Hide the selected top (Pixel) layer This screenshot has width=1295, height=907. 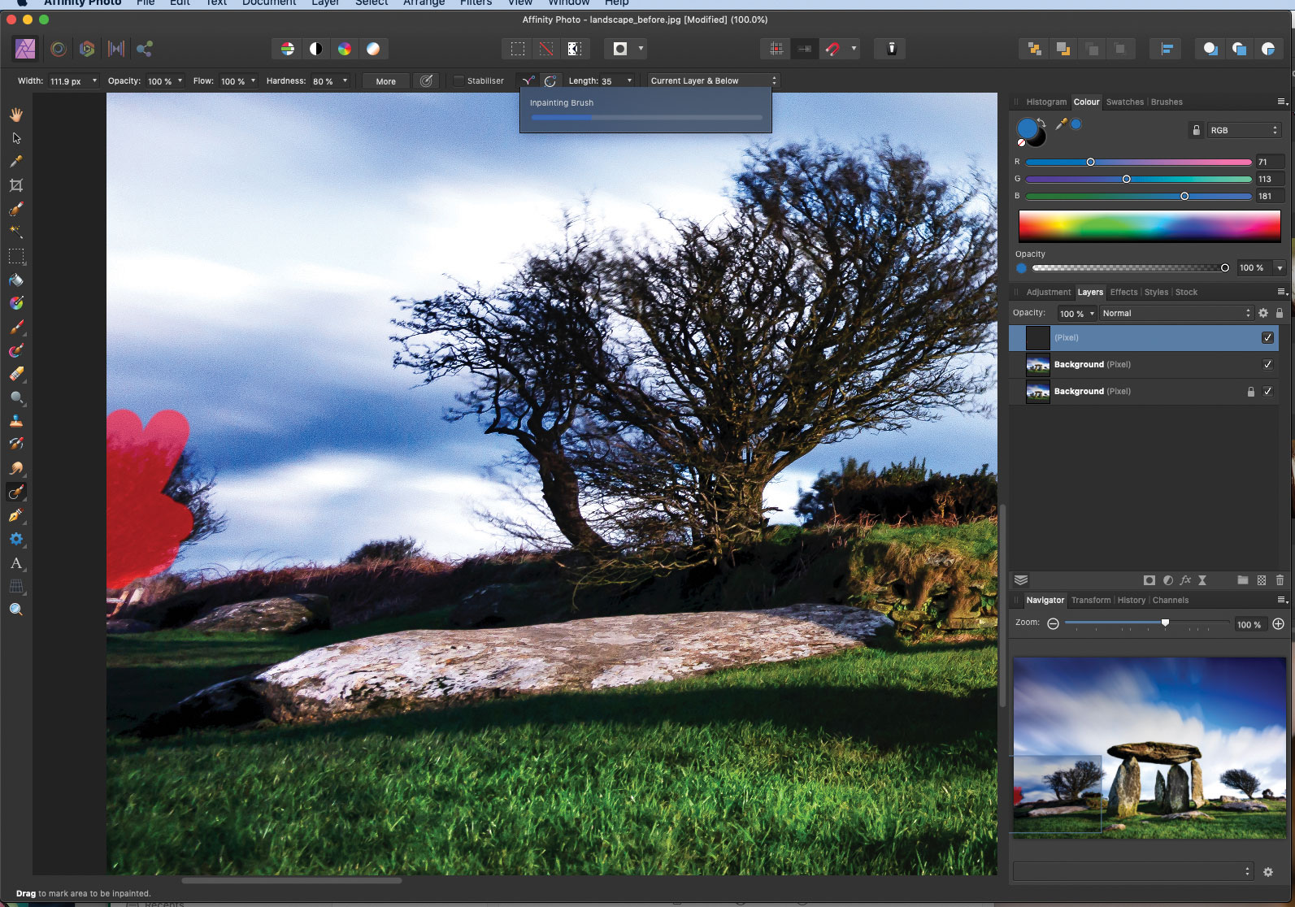click(1267, 337)
